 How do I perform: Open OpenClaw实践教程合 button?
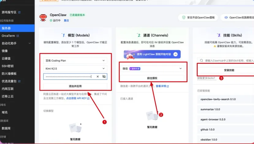point(237,17)
